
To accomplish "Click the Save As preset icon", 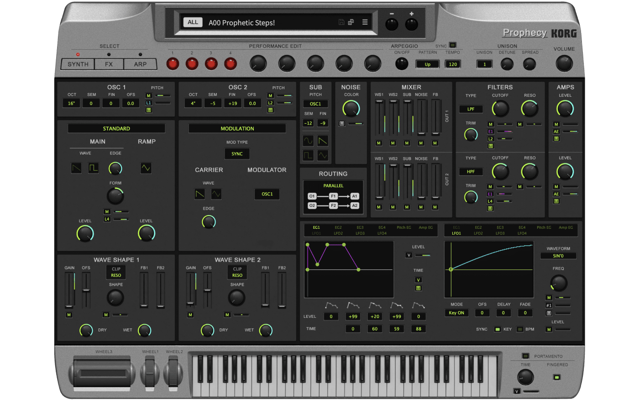I will point(351,22).
